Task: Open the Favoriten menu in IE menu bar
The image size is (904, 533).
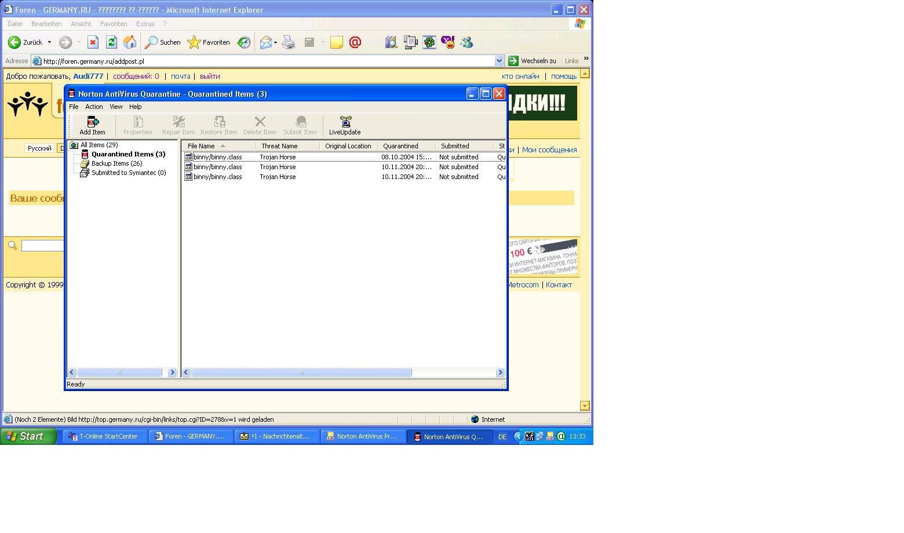Action: [x=114, y=24]
